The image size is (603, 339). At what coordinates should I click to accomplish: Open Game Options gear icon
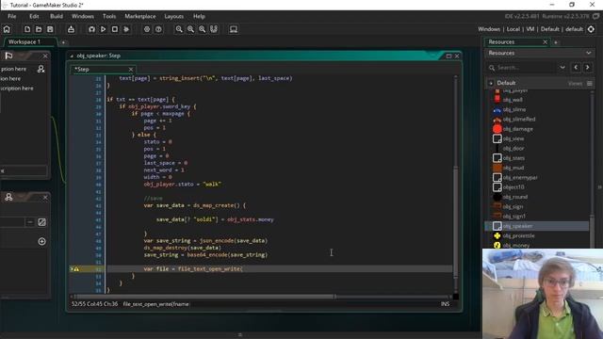point(147,29)
